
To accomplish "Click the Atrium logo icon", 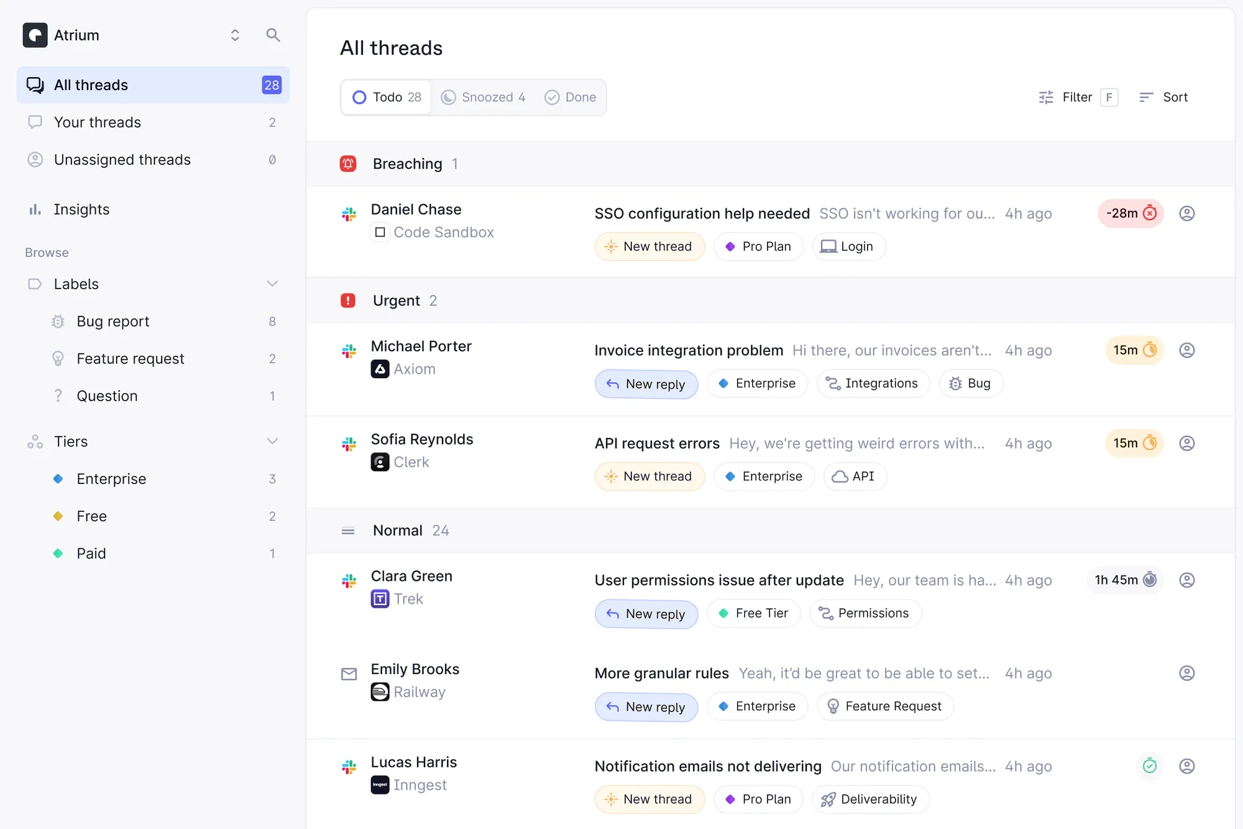I will coord(35,35).
